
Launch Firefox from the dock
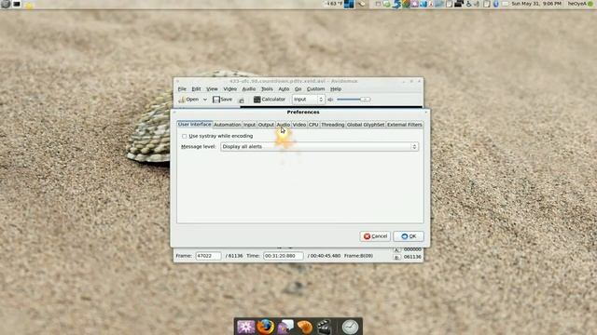[265, 327]
